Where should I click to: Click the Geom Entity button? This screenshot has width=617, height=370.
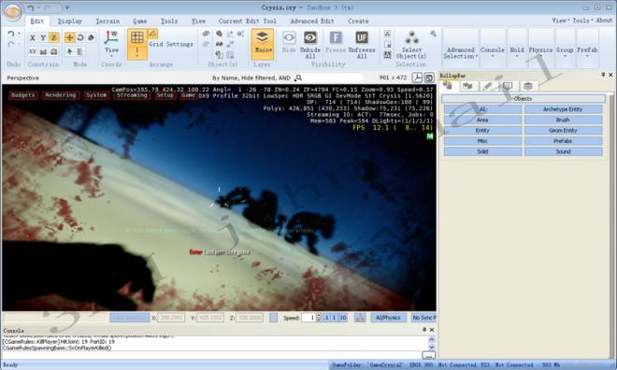point(563,131)
